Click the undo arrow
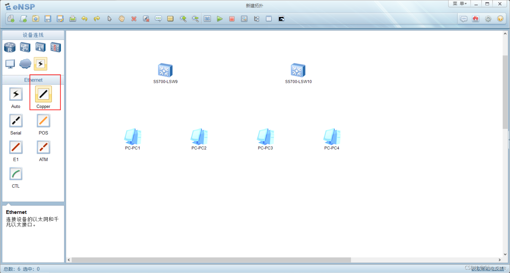Screen dimensions: 510x273 (x=84, y=19)
